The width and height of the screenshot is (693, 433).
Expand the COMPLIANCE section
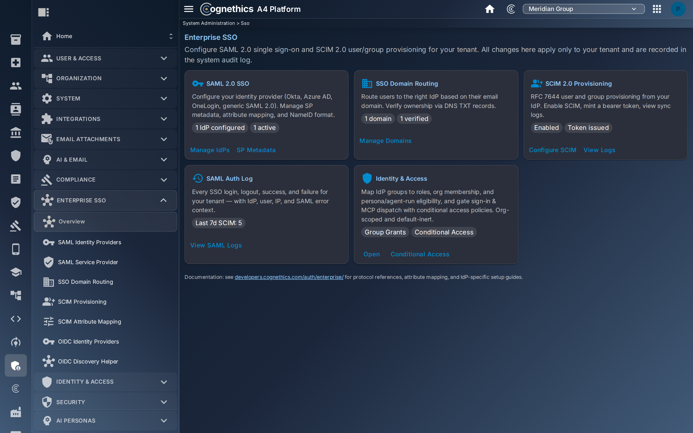click(105, 180)
